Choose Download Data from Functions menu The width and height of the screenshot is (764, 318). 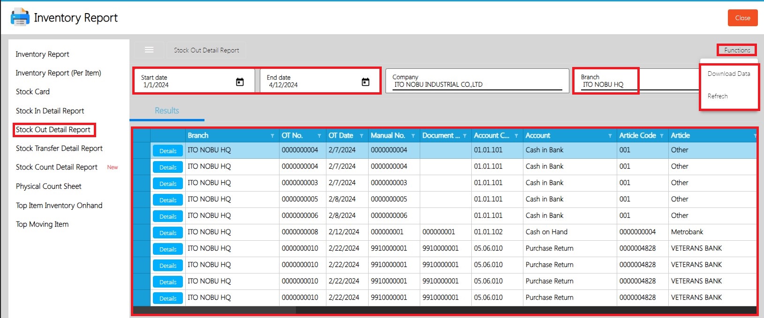pos(729,74)
